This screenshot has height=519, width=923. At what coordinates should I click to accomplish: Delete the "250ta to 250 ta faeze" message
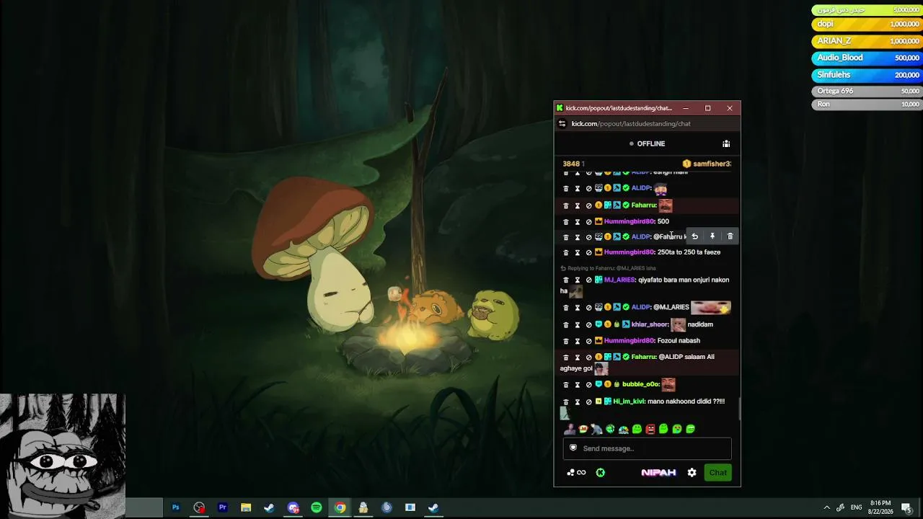coord(566,253)
